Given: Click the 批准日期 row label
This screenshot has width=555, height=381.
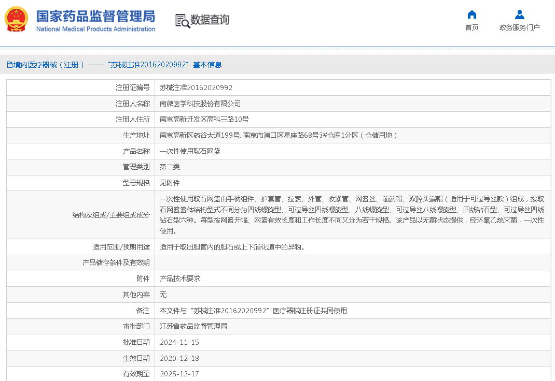Looking at the screenshot, I should coord(136,342).
